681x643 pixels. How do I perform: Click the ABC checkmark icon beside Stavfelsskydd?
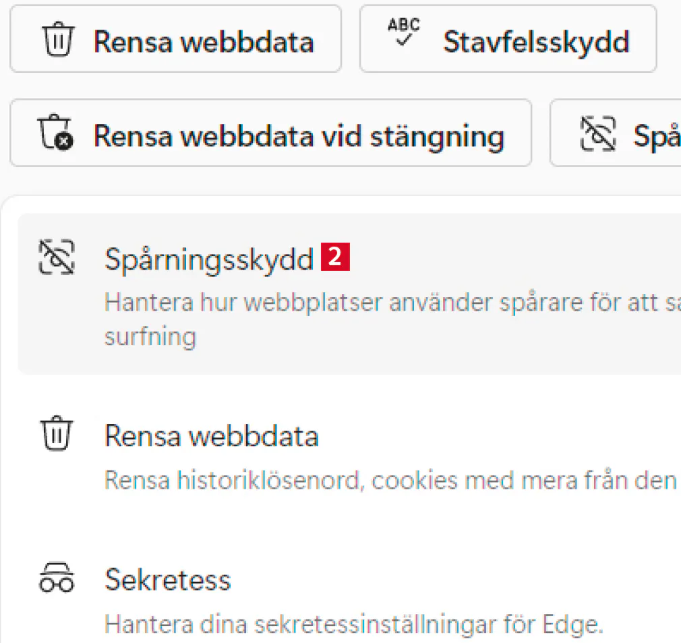[403, 32]
